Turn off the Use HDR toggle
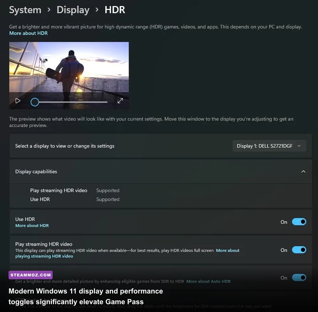The height and width of the screenshot is (312, 318). 299,222
